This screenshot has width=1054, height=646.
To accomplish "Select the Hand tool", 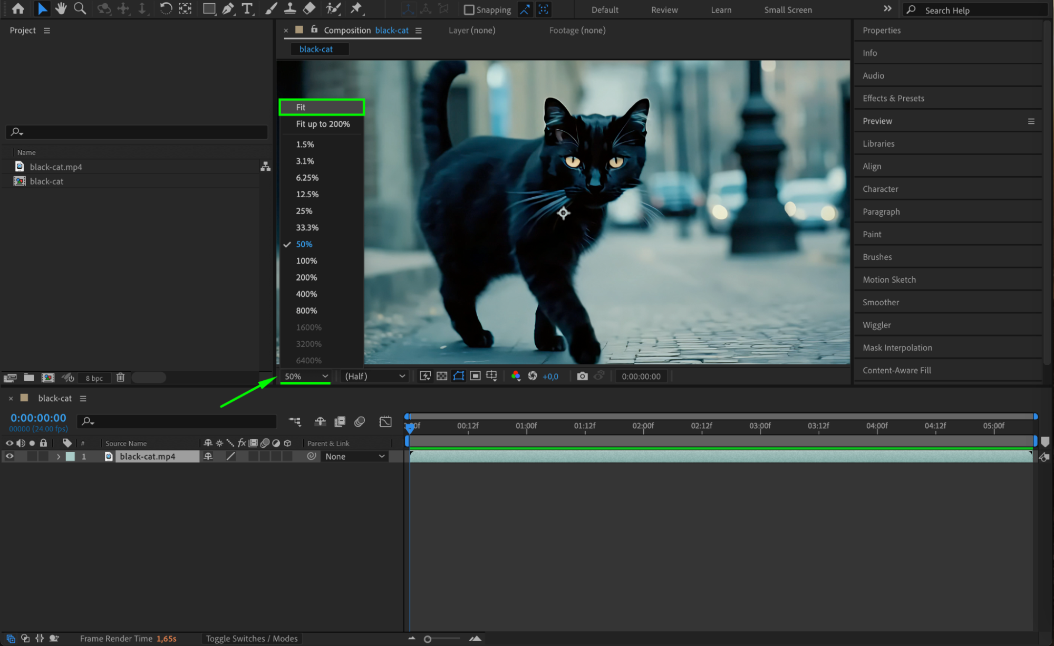I will (x=61, y=8).
